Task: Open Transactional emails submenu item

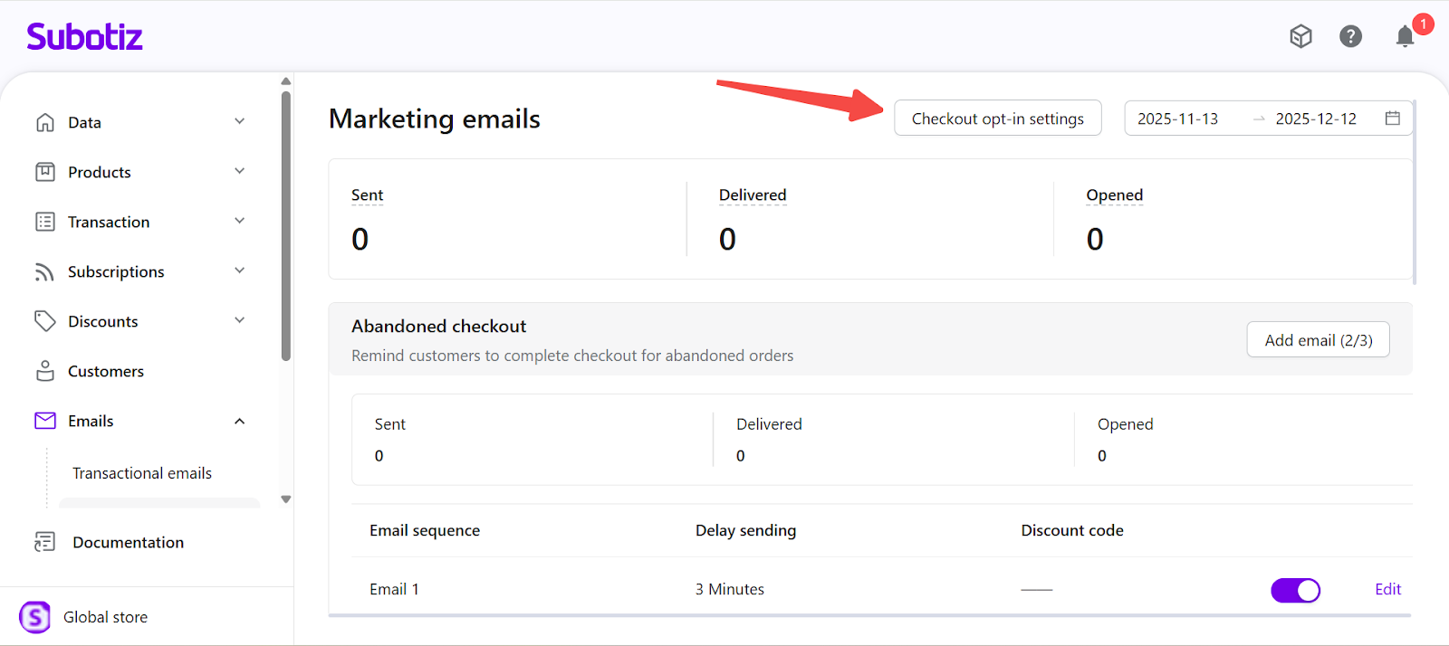Action: [142, 473]
